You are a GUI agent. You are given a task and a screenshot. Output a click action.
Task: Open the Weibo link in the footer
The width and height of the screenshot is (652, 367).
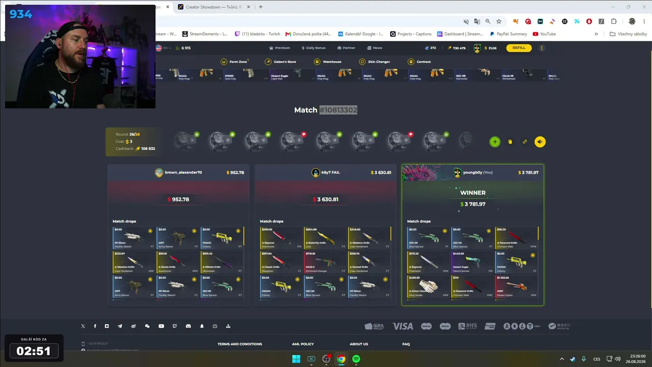(x=133, y=326)
